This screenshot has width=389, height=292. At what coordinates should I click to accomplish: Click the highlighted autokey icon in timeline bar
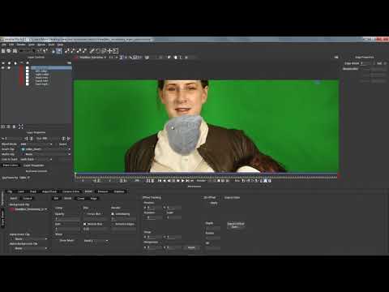point(265,181)
